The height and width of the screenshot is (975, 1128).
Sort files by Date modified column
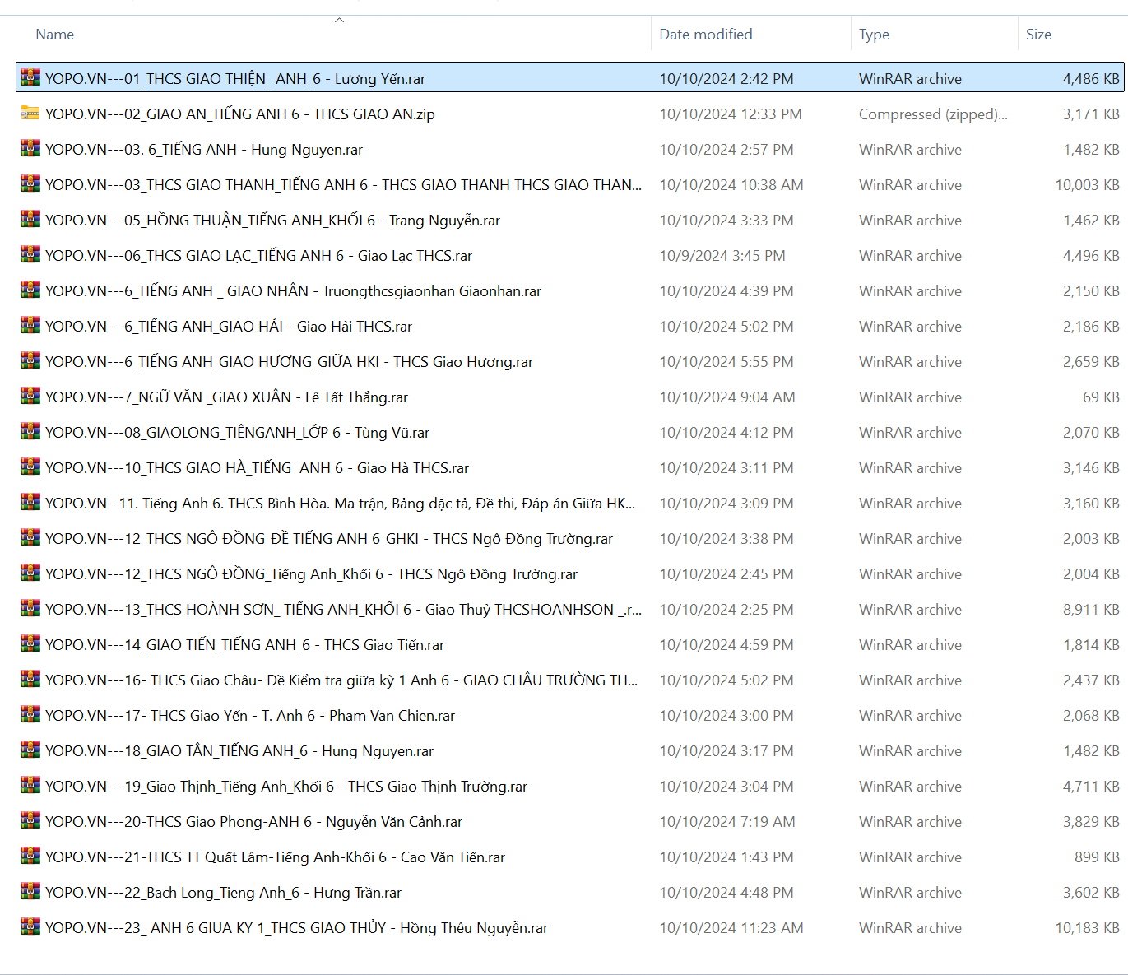click(706, 35)
